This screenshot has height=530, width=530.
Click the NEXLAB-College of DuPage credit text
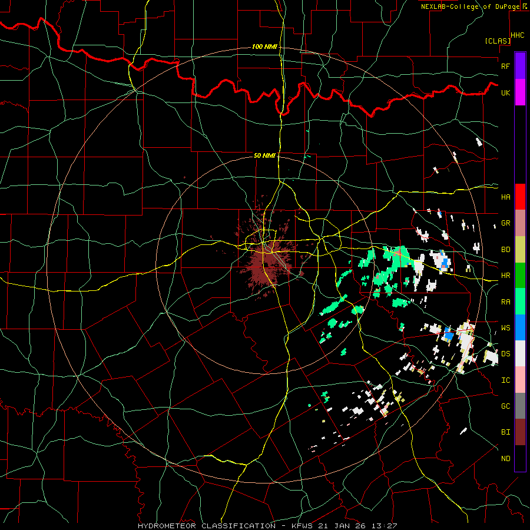tap(470, 6)
